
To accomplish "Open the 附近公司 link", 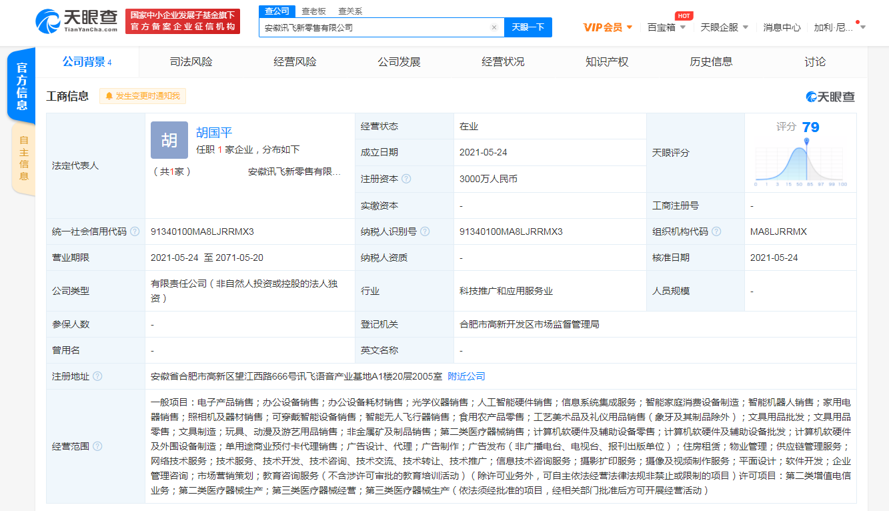I will click(x=466, y=376).
